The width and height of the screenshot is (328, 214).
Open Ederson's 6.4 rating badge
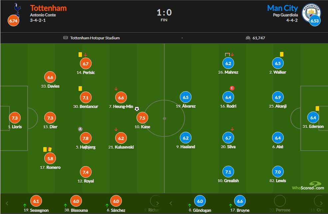(x=313, y=118)
